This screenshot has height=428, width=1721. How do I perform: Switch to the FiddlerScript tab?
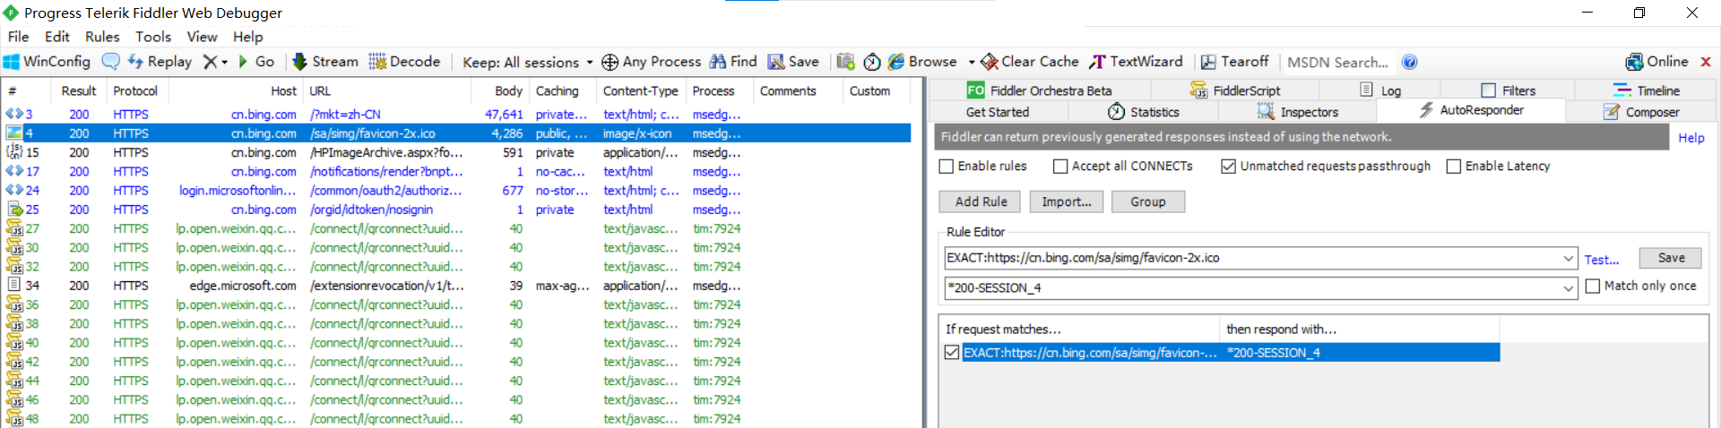click(x=1235, y=90)
